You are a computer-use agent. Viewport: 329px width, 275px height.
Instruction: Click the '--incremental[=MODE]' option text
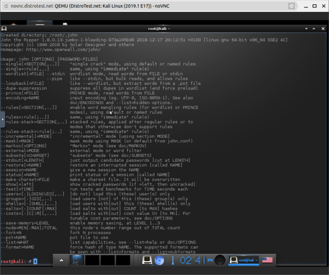(26, 136)
